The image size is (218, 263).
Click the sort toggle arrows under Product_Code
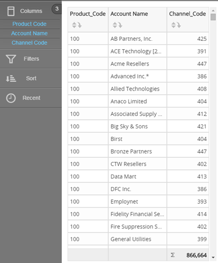pos(74,25)
